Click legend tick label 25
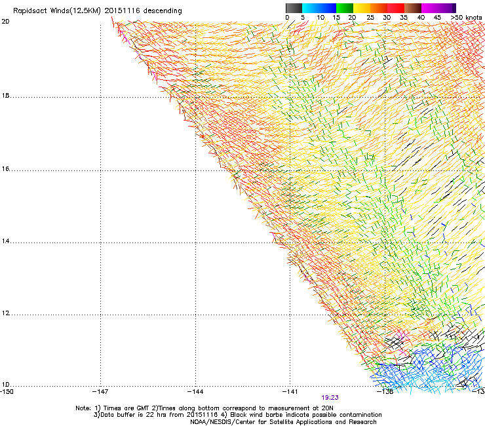This screenshot has width=485, height=426. pyautogui.click(x=370, y=18)
